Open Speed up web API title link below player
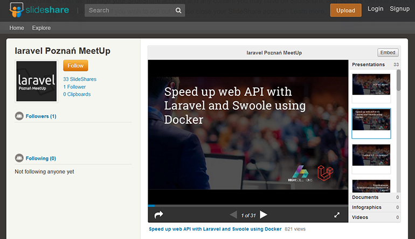 [215, 229]
